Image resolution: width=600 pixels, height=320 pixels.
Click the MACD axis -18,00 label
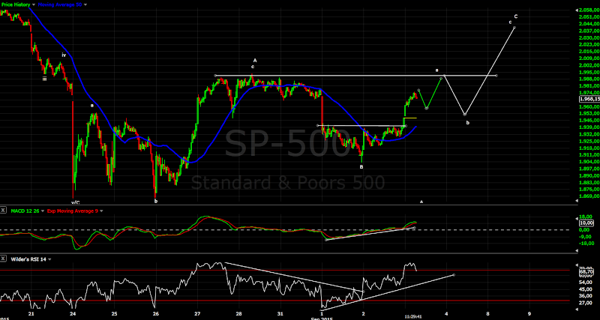pyautogui.click(x=587, y=243)
